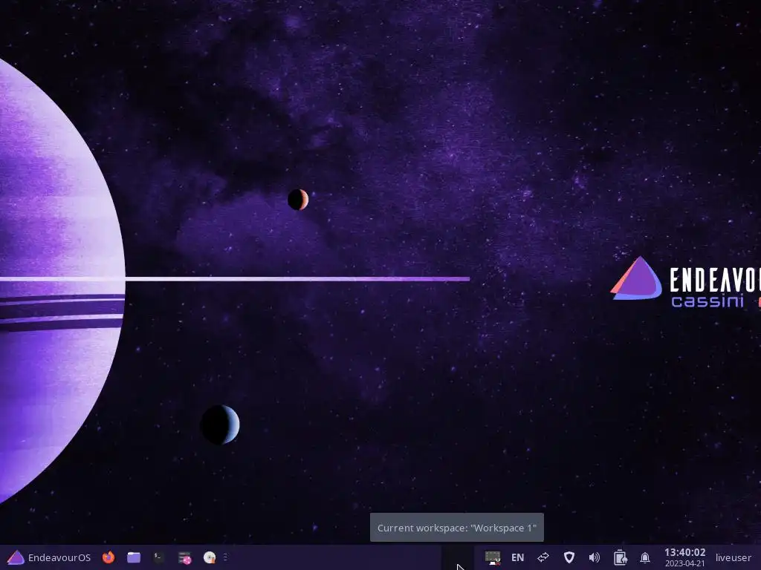The height and width of the screenshot is (570, 761).
Task: Open the power manager battery icon
Action: click(x=620, y=557)
